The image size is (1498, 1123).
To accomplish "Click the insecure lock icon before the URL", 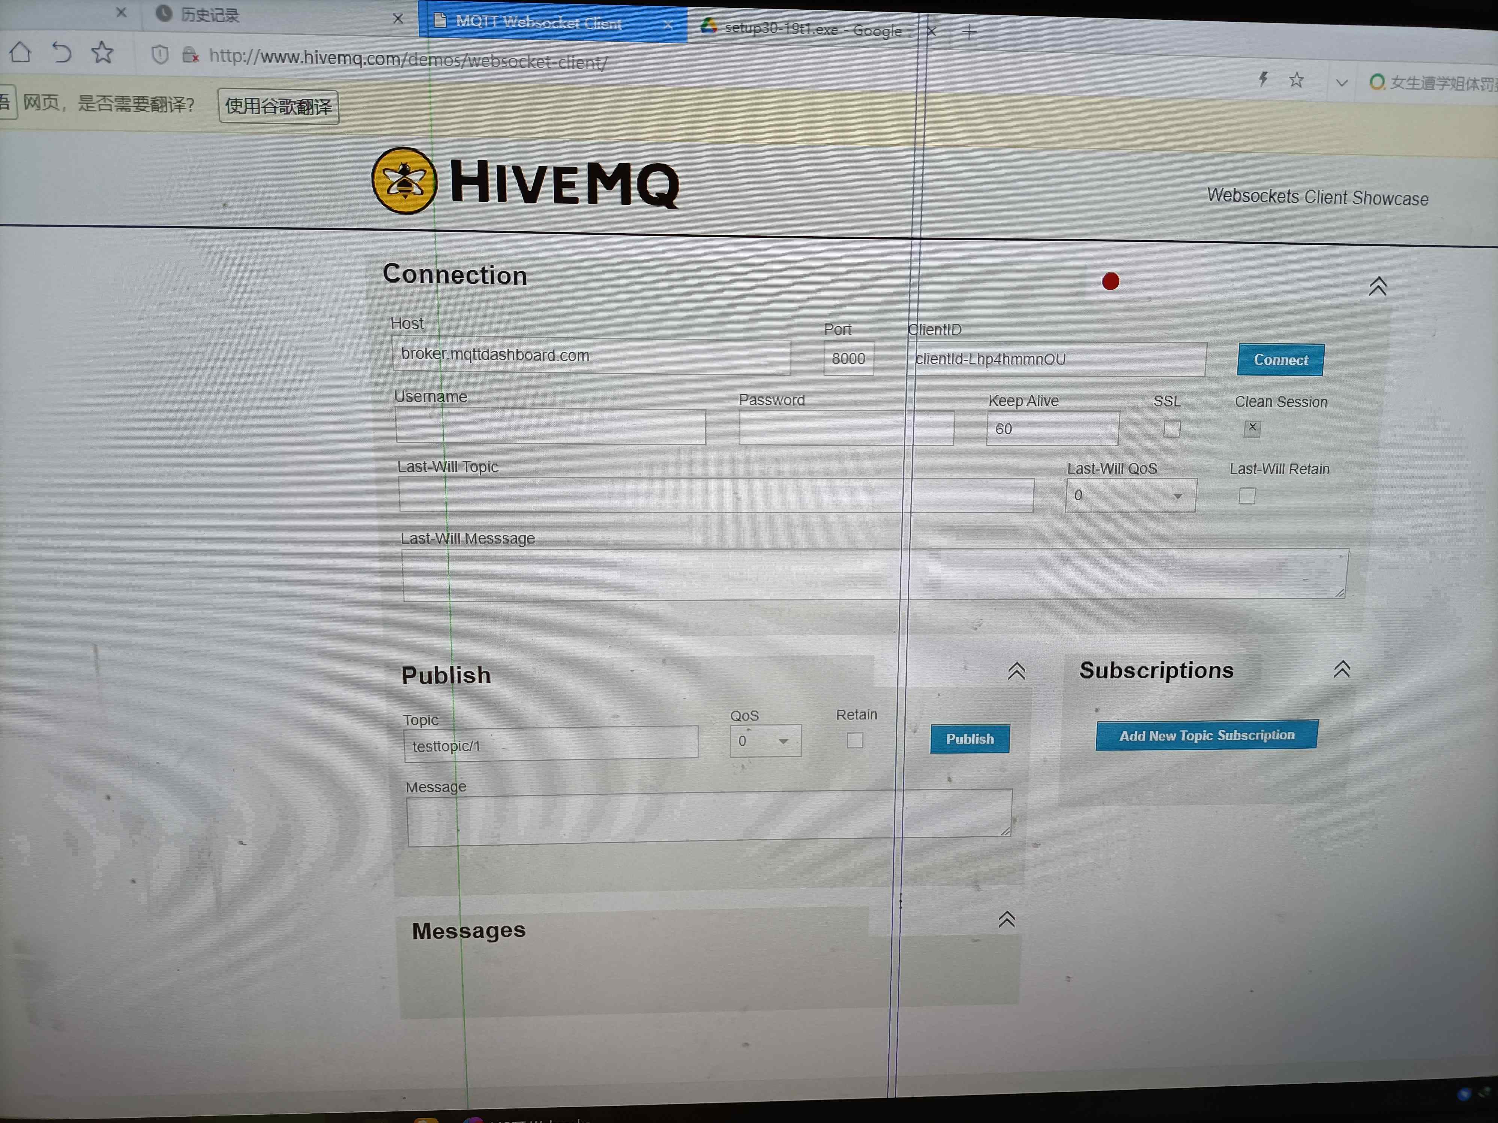I will pos(190,55).
